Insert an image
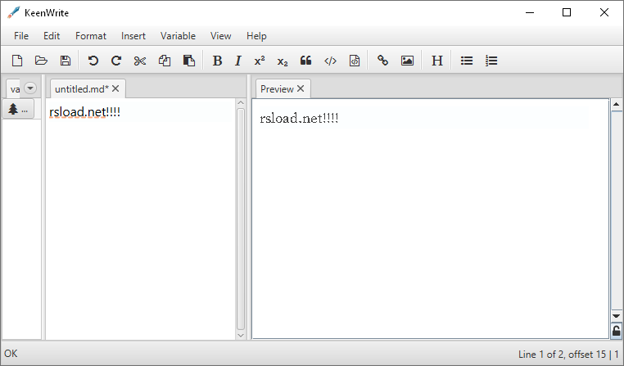 (x=407, y=61)
